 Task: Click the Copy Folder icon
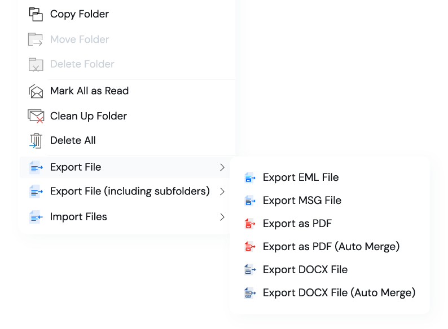point(36,14)
